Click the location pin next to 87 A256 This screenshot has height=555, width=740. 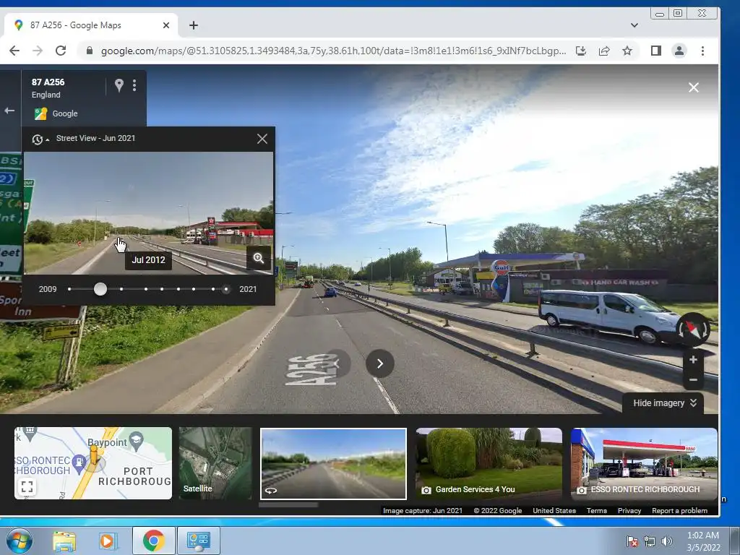pos(119,85)
